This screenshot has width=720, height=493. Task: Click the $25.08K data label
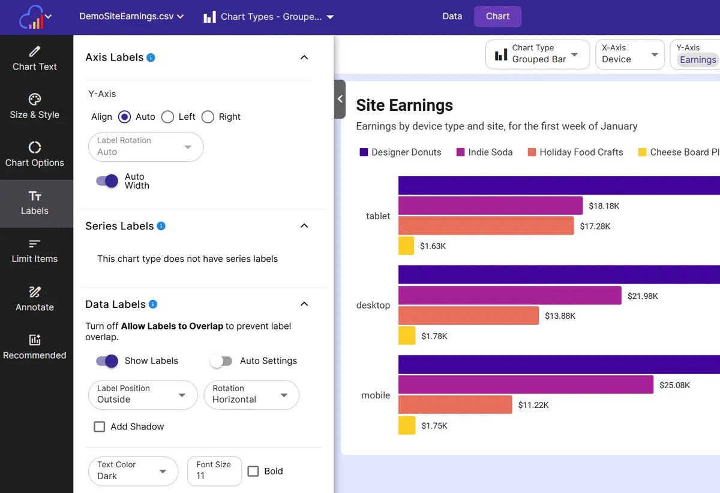click(x=675, y=385)
